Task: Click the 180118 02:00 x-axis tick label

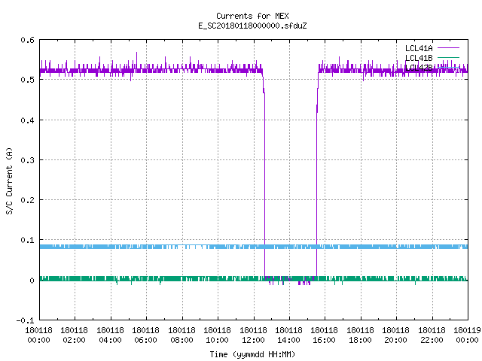Action: [x=75, y=335]
